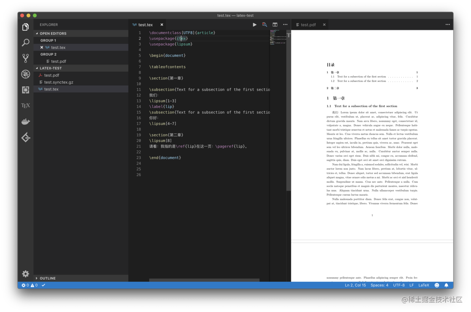Image resolution: width=471 pixels, height=312 pixels.
Task: Split the editor with the split icon
Action: click(x=275, y=25)
